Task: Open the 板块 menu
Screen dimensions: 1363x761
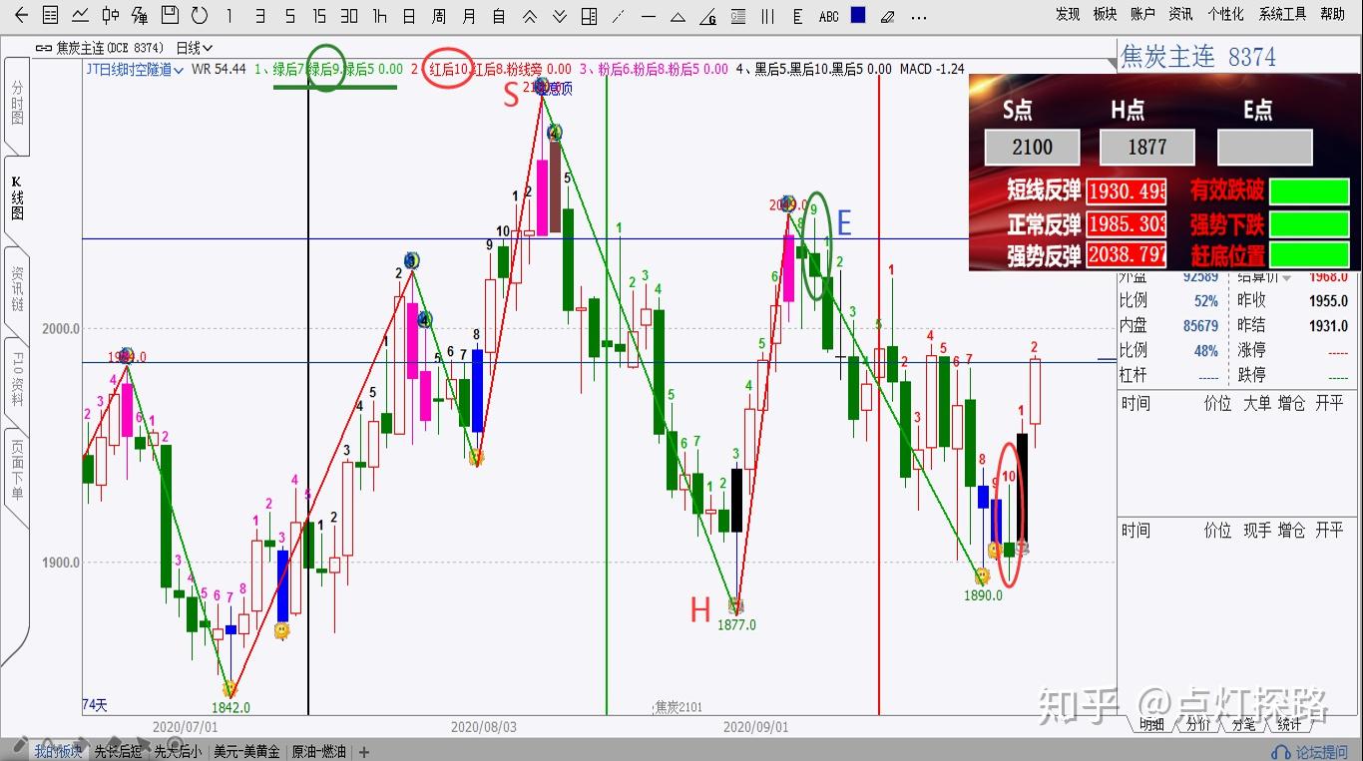Action: (1105, 14)
